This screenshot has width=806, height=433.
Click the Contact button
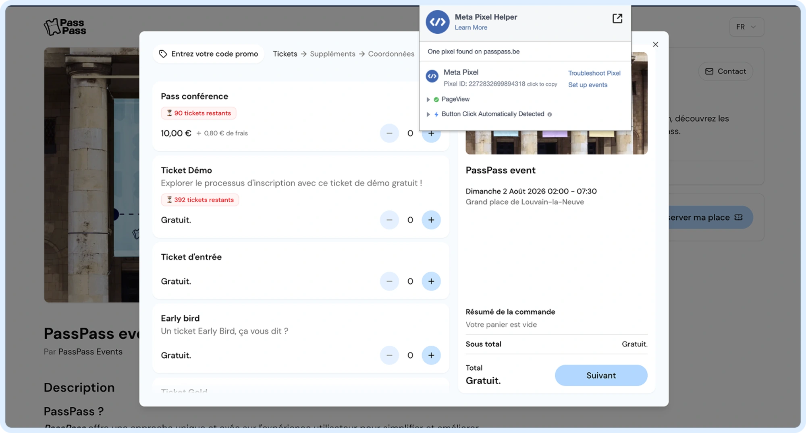(726, 71)
